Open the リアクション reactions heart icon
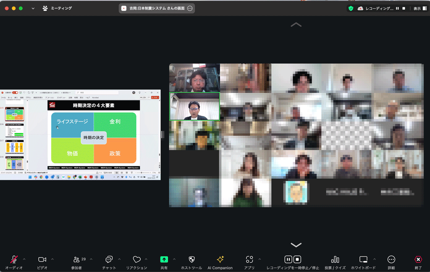 [x=136, y=260]
